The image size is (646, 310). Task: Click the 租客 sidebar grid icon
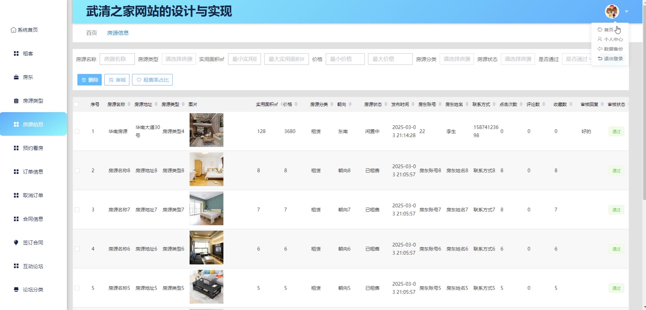(x=16, y=53)
